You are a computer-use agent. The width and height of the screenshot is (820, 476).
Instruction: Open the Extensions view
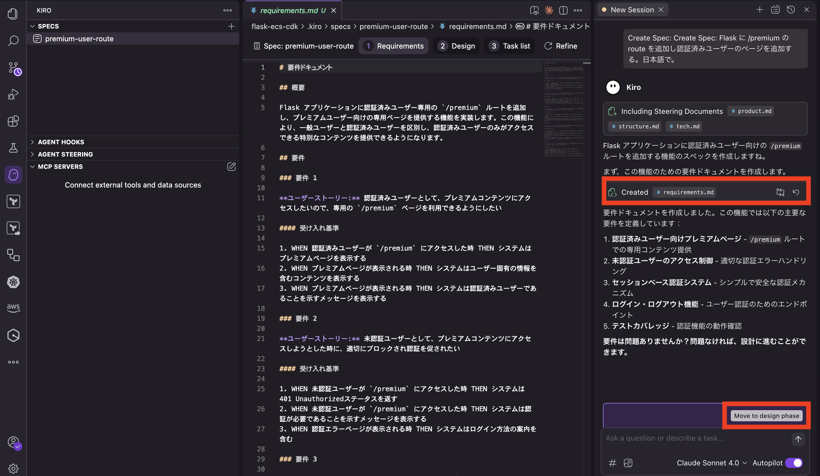13,121
